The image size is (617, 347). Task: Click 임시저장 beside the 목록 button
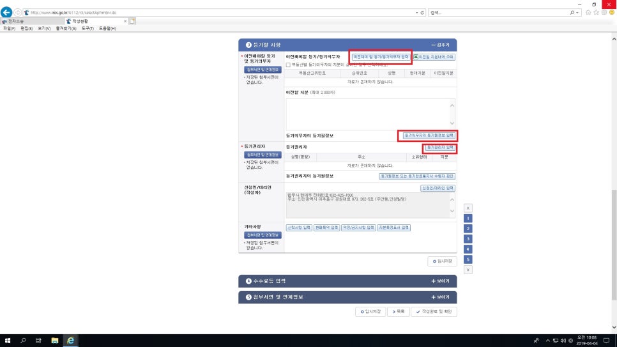coord(370,312)
